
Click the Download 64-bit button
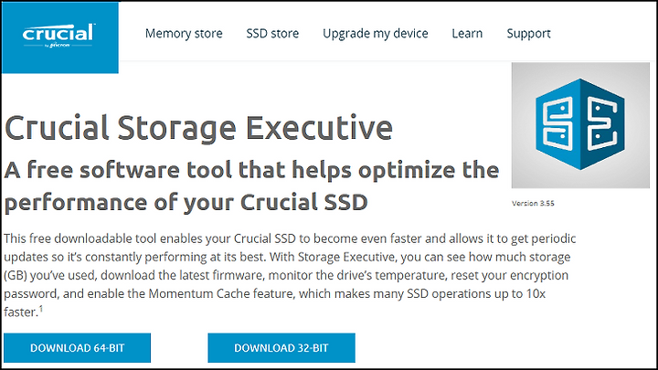[x=77, y=348]
